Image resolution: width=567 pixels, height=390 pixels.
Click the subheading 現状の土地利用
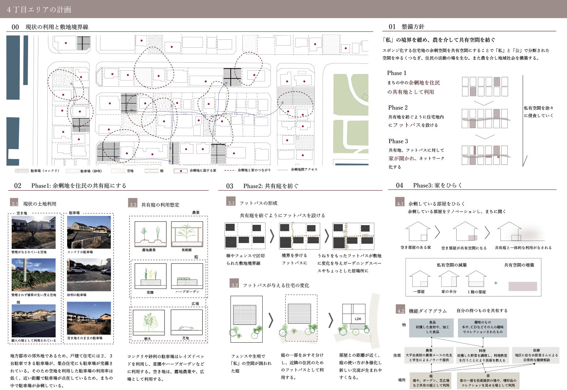click(40, 204)
